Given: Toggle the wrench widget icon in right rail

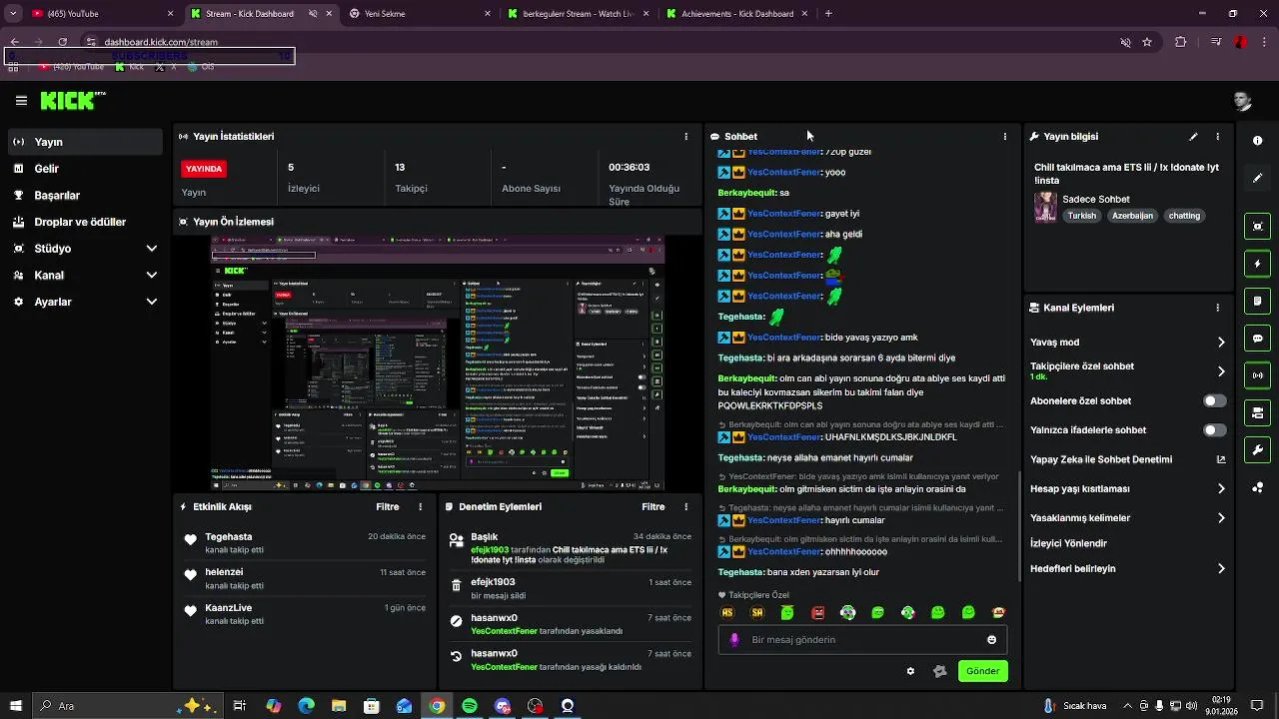Looking at the screenshot, I should pos(1258,450).
